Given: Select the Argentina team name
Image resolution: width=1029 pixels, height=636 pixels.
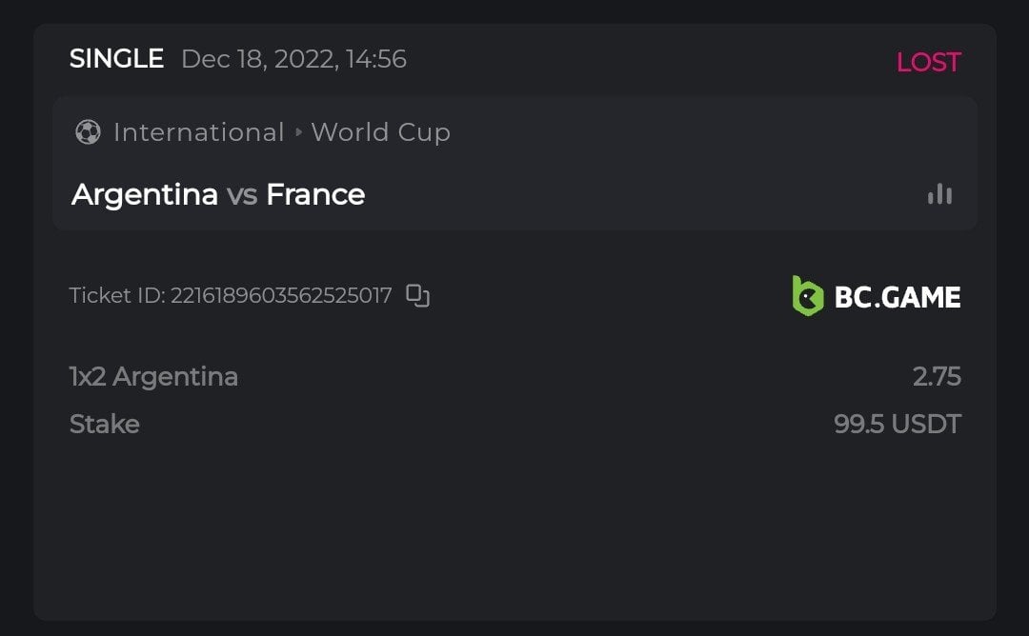Looking at the screenshot, I should pyautogui.click(x=145, y=194).
